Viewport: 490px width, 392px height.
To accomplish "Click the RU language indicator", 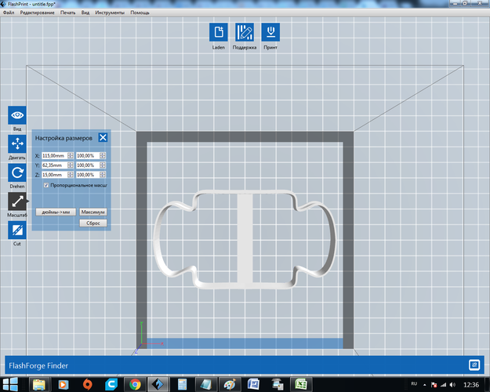I will coord(414,384).
